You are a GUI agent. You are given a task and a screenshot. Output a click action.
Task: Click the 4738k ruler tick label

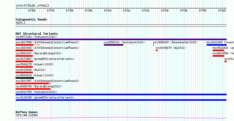coord(70,10)
